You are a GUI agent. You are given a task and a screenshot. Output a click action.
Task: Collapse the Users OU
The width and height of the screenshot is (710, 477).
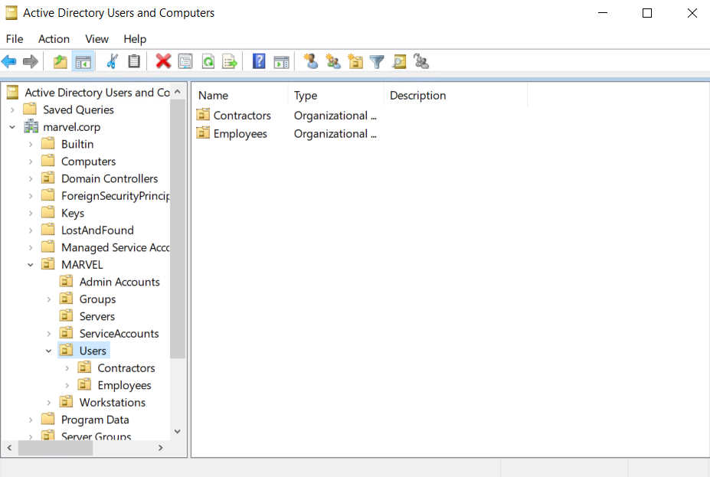[49, 351]
